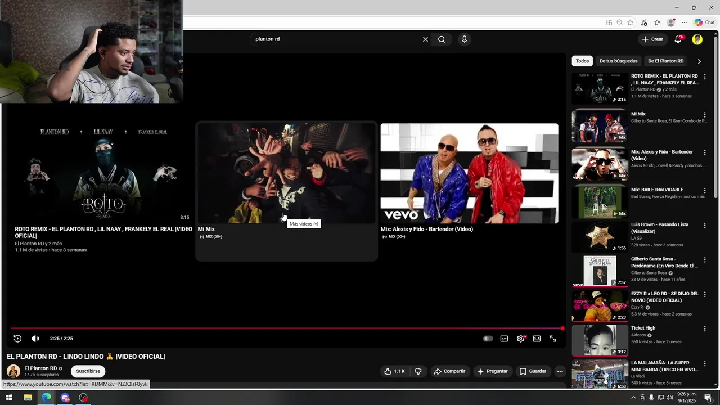
Task: Show hidden system tray icons
Action: tap(633, 398)
